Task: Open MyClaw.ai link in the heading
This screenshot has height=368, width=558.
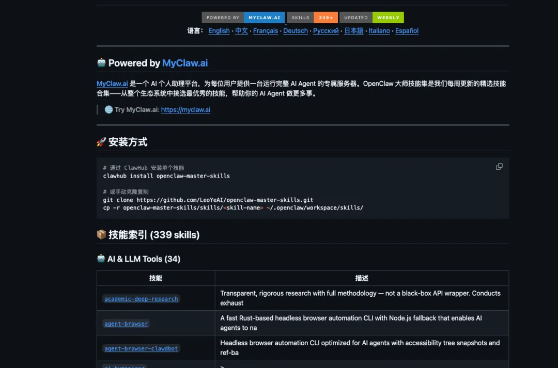Action: [185, 63]
